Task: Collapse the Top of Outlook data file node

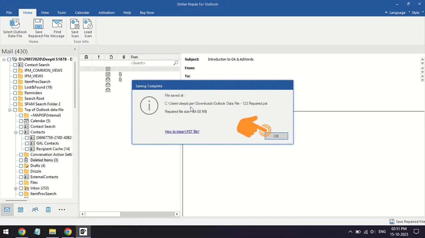Action: click(x=10, y=110)
